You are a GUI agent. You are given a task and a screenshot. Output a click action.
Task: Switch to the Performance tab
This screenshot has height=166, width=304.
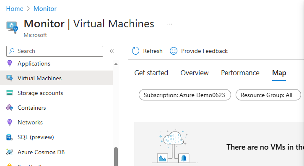pos(240,73)
